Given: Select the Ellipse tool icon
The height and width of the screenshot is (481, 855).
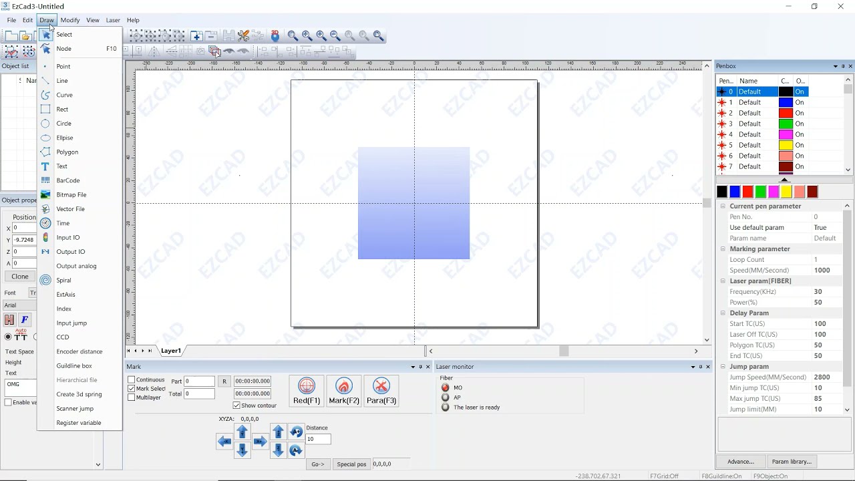Looking at the screenshot, I should [x=45, y=138].
